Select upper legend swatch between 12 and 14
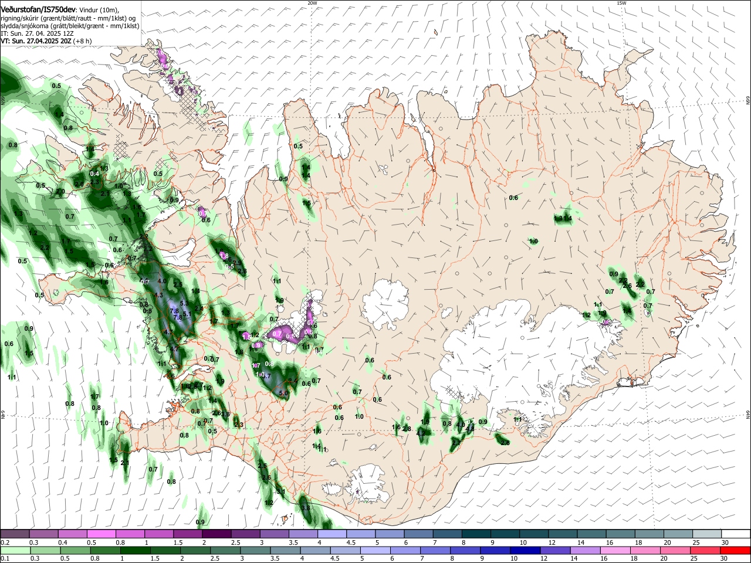 click(x=563, y=534)
